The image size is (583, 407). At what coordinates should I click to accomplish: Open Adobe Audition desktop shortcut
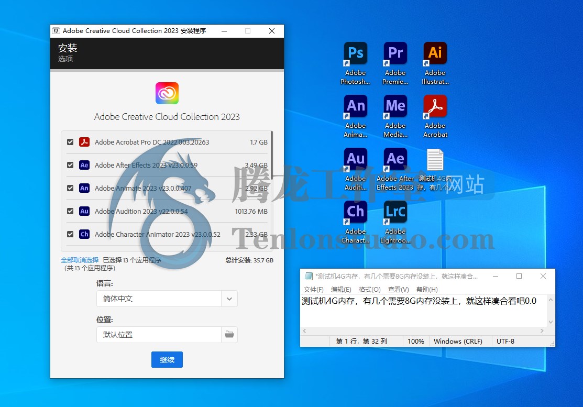(356, 170)
